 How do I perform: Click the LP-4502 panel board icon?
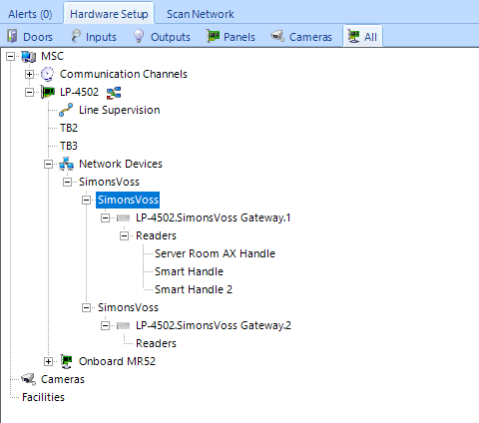click(x=48, y=92)
